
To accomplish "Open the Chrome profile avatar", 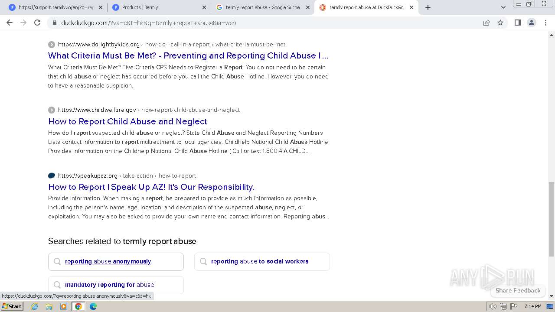I will 531,23.
